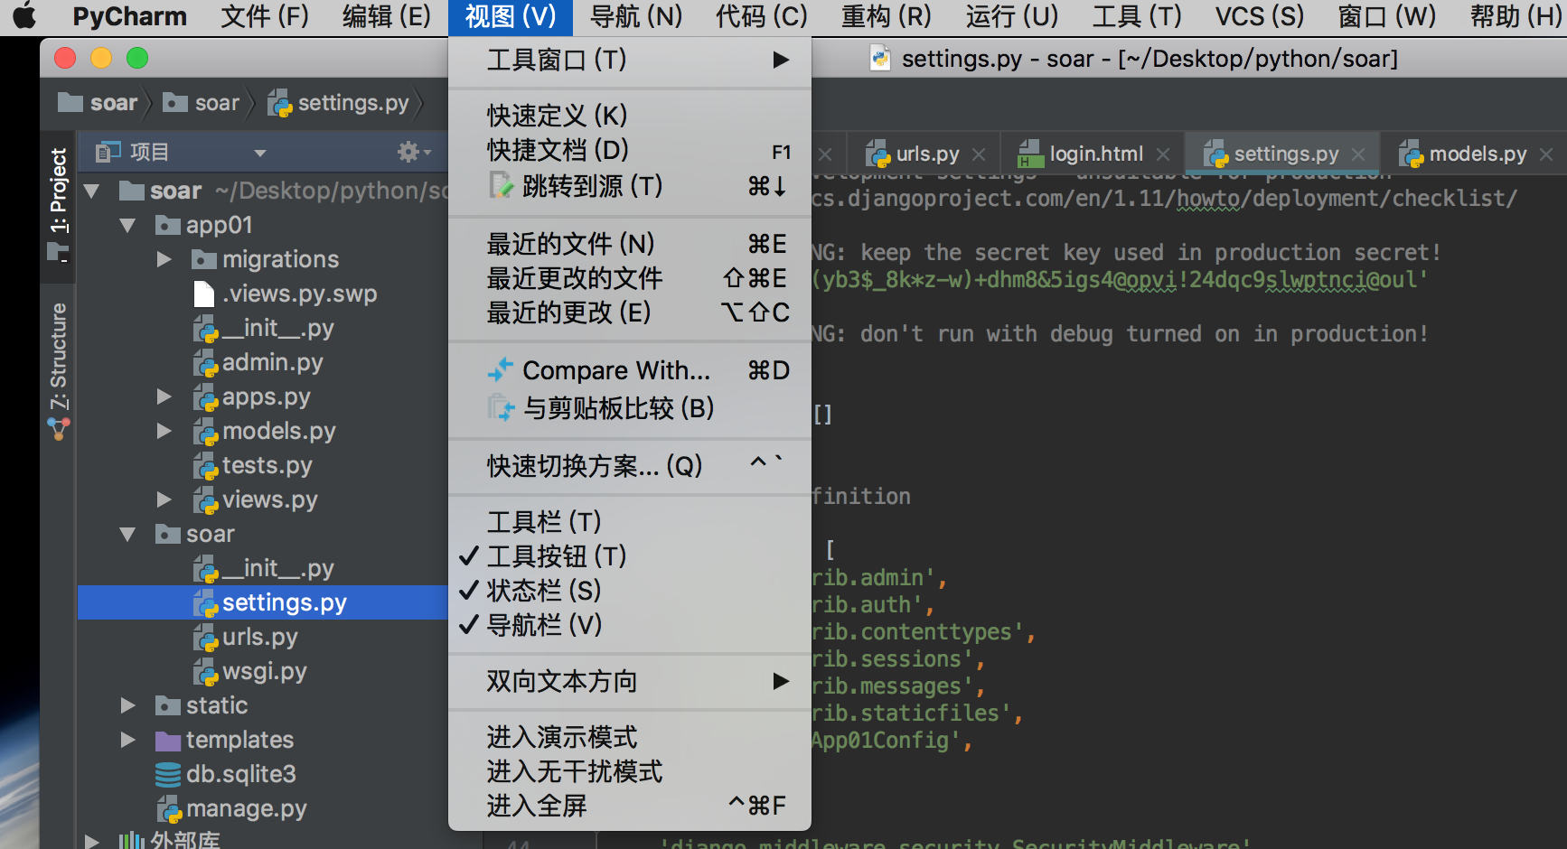Click the Compare With icon in menu
This screenshot has width=1567, height=849.
pyautogui.click(x=501, y=369)
